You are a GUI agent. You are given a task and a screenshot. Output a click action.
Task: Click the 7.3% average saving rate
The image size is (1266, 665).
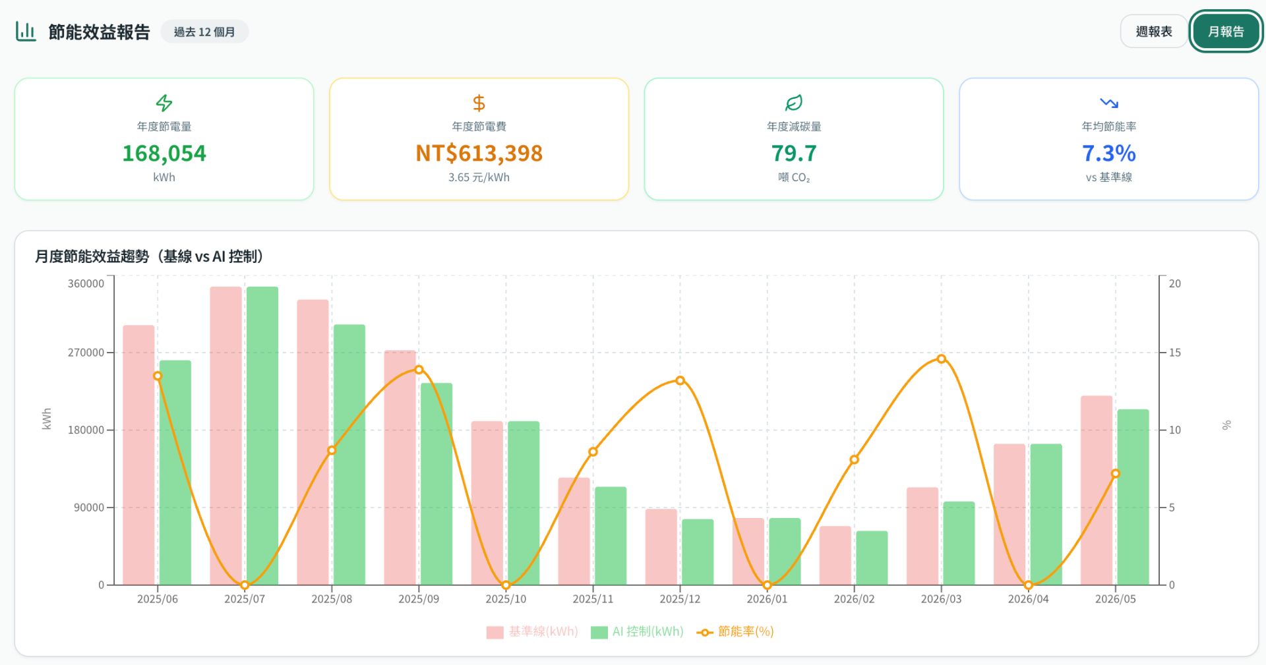pos(1109,153)
